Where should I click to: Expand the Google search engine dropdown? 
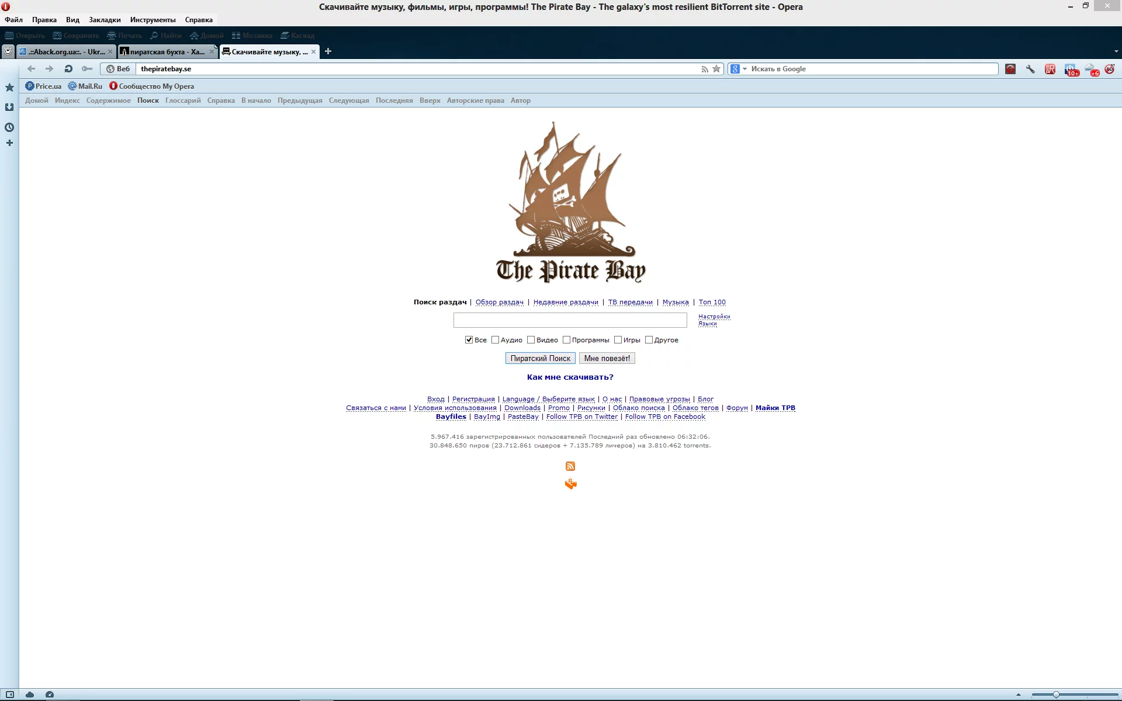(x=744, y=69)
